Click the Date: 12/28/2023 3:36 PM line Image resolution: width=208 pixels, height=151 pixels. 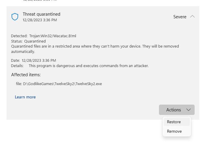point(34,60)
